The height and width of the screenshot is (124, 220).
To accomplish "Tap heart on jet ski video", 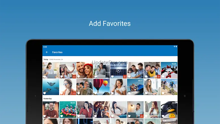I will point(129,93).
